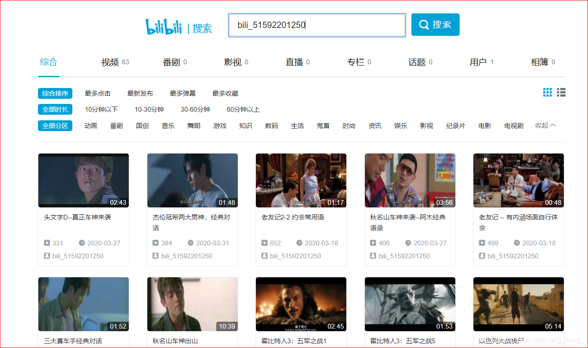Click the play count icon on 头文字D video
Image resolution: width=588 pixels, height=348 pixels.
pyautogui.click(x=47, y=243)
